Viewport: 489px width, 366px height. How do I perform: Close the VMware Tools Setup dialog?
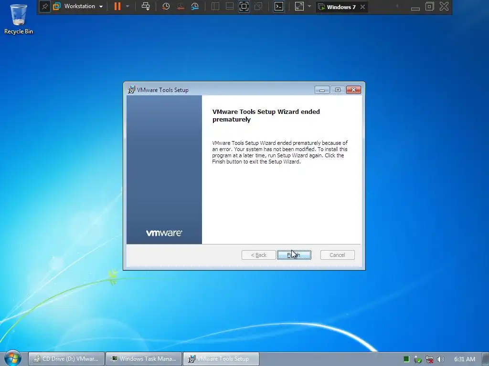(x=353, y=90)
